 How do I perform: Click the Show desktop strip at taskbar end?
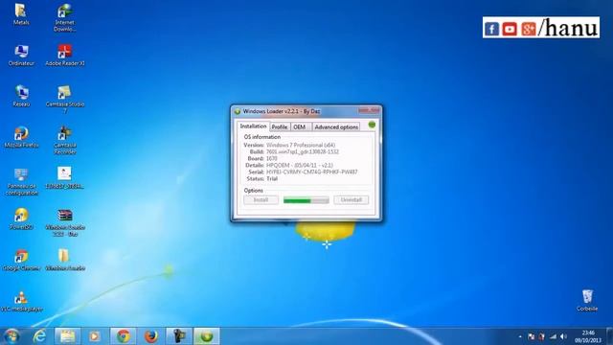tap(609, 336)
